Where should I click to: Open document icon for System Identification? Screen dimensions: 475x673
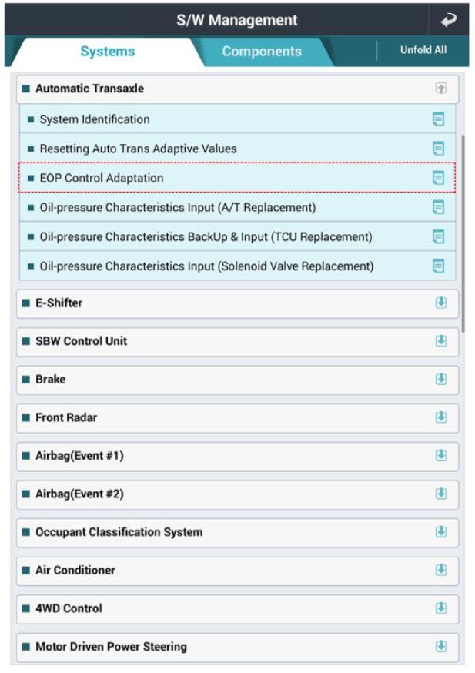click(438, 119)
